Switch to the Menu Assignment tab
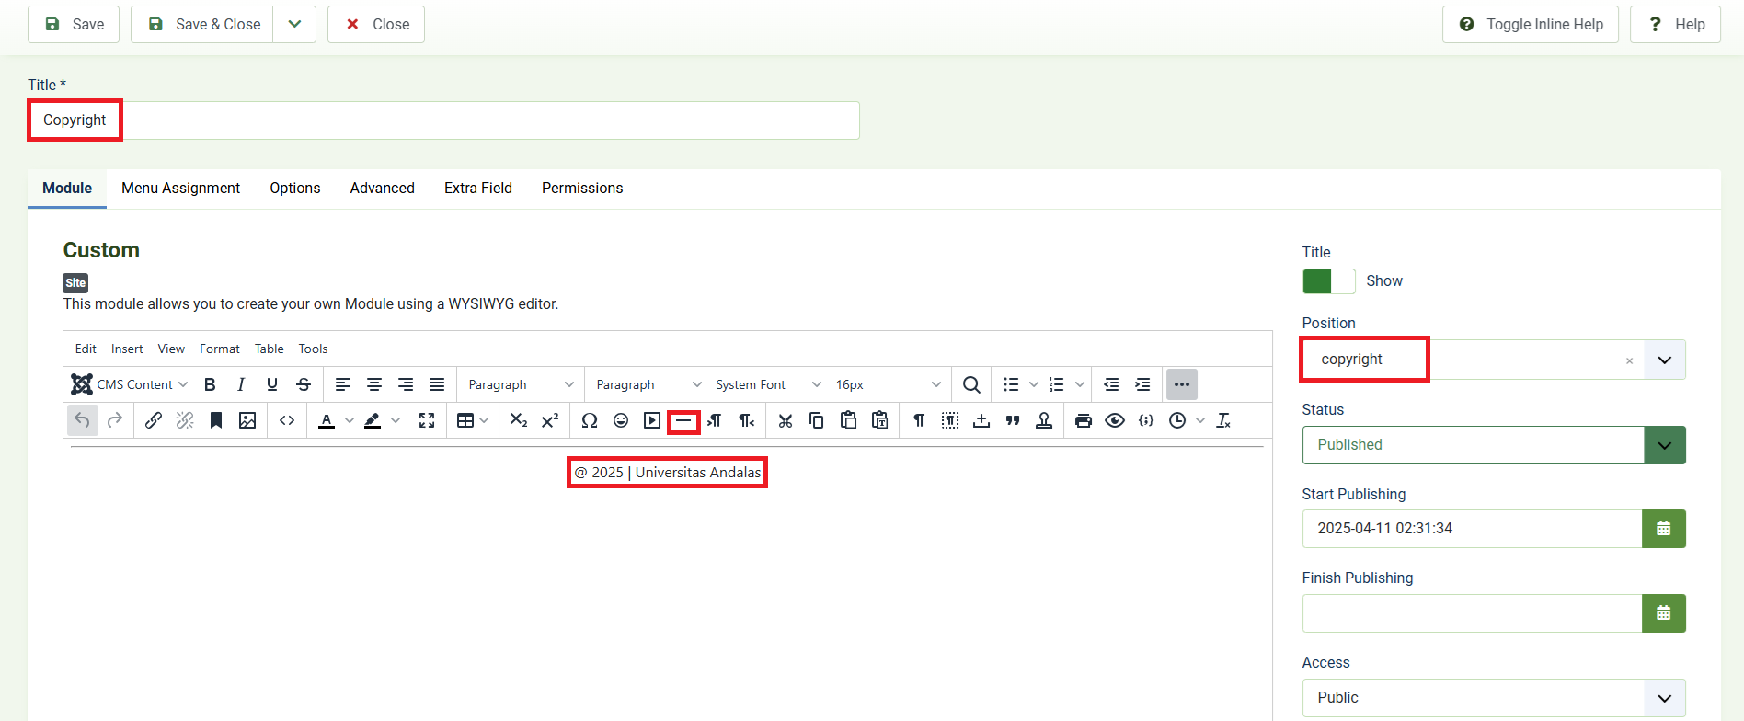Screen dimensions: 1744x721 coord(180,189)
